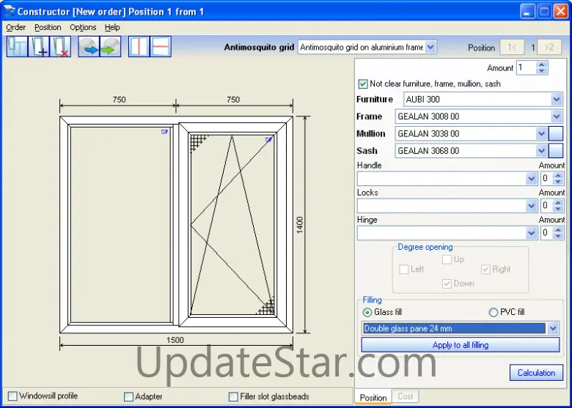Open the Furniture AUBI 300 dropdown

click(x=556, y=99)
